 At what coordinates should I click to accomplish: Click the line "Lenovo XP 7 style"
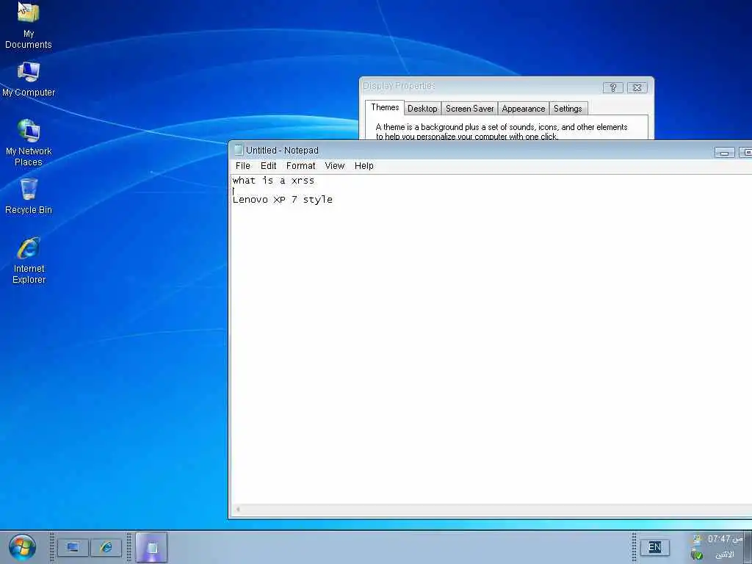point(283,200)
